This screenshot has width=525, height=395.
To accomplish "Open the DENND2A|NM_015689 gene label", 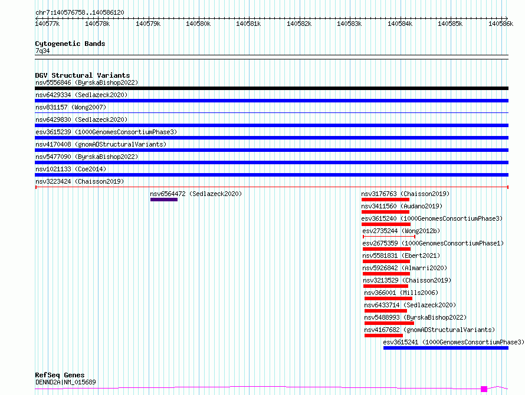I will (65, 382).
